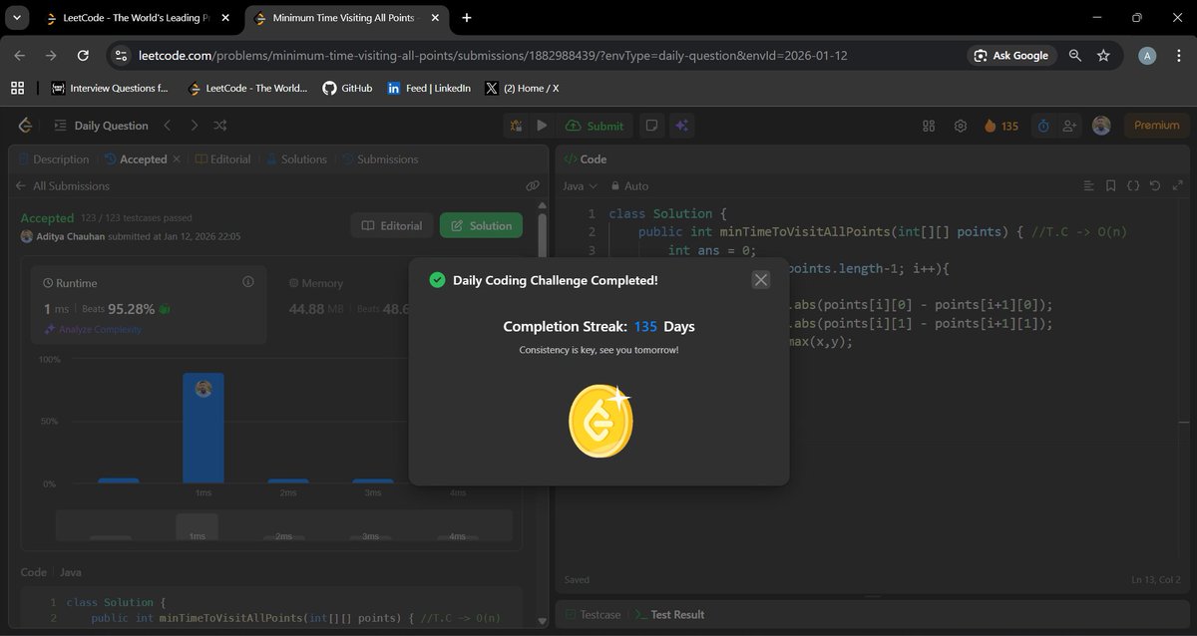This screenshot has width=1197, height=636.
Task: Click the gold LeetCoin in the dialog
Action: click(600, 421)
